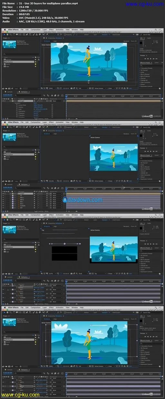Switch to Default workspace in 00:01:25 frame
Image resolution: width=165 pixels, height=399 pixels.
86,34
